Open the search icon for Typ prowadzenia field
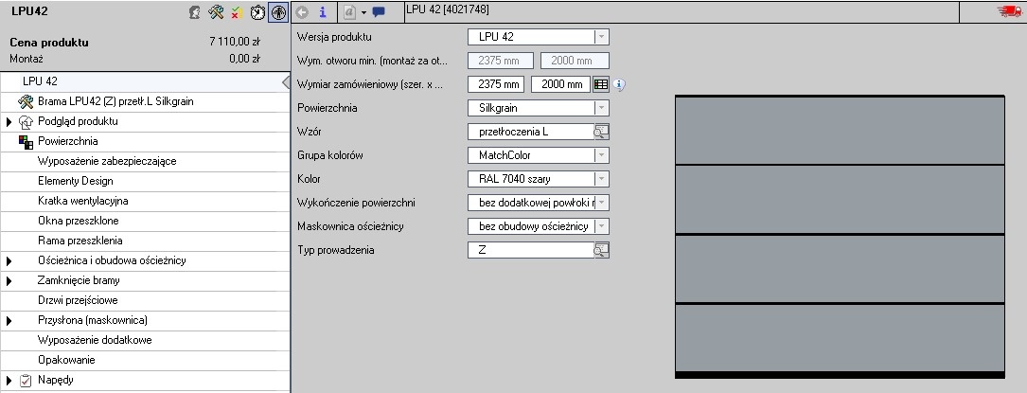1027x393 pixels. 601,250
